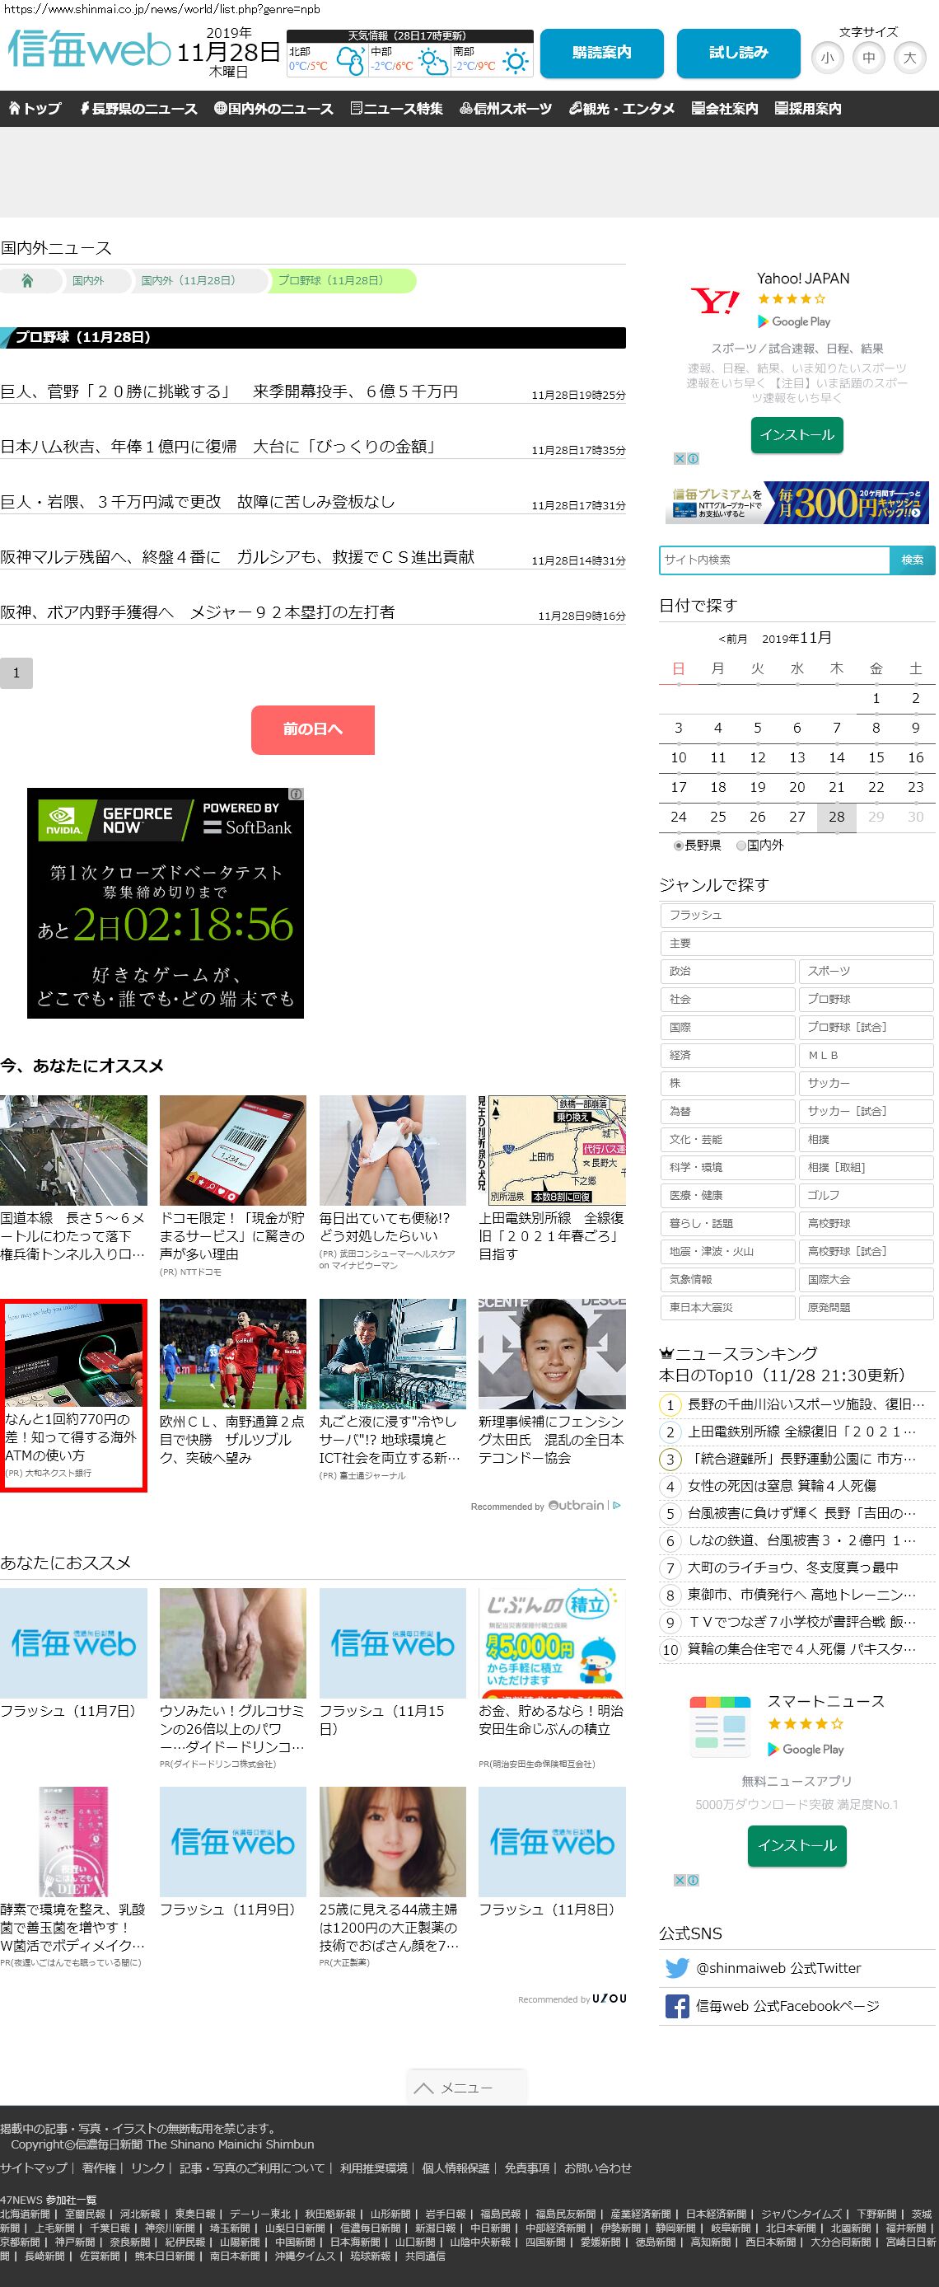
Task: Set font size to large (大)
Action: click(909, 59)
